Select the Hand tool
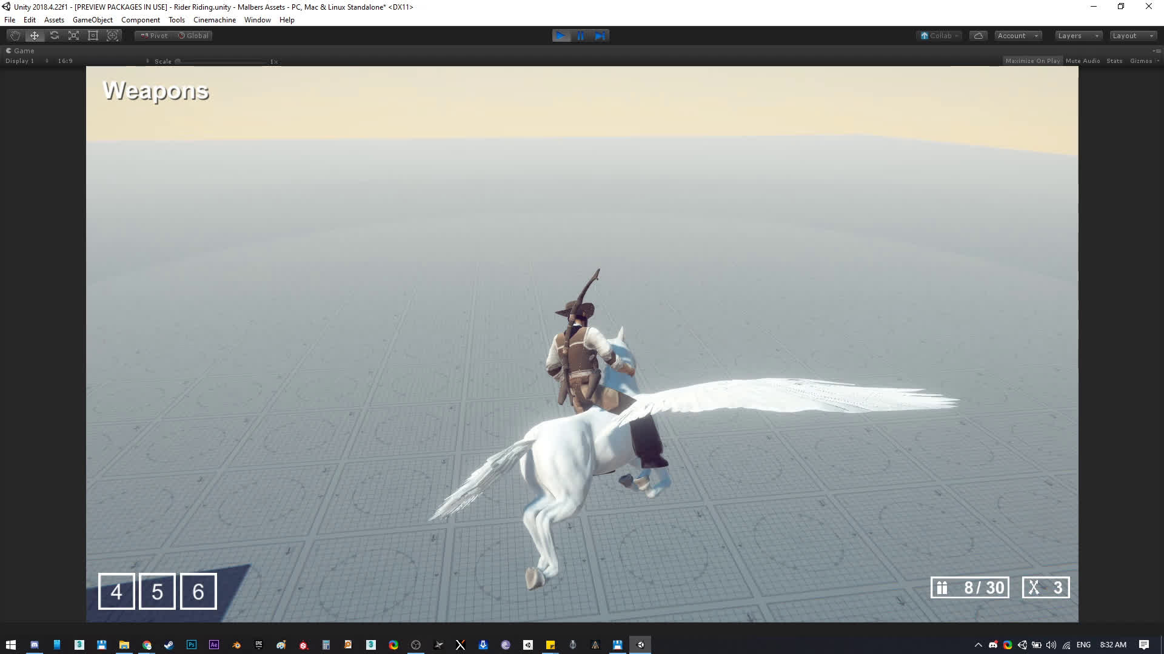This screenshot has width=1164, height=654. coord(15,36)
